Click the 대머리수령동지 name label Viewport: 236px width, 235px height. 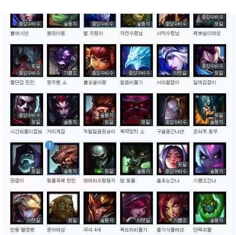[100, 181]
